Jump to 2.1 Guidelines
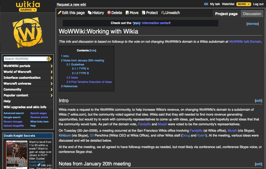The width and height of the screenshot is (266, 169). [x=75, y=64]
